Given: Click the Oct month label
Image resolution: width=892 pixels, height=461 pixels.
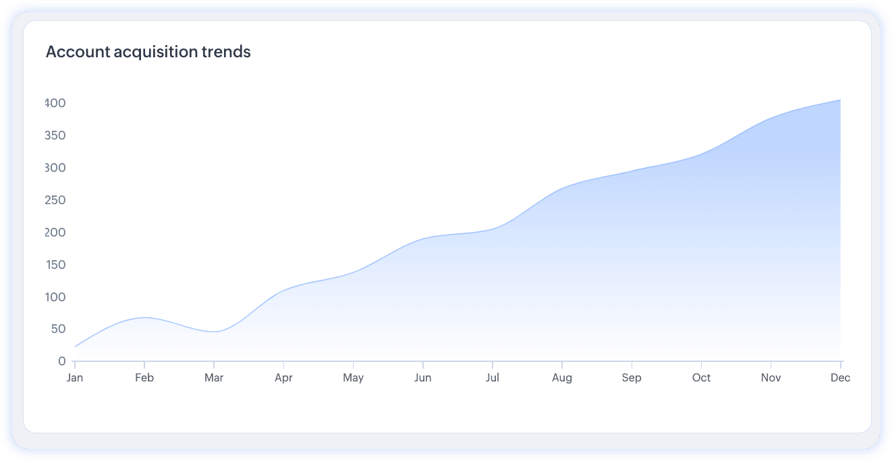Looking at the screenshot, I should coord(701,377).
